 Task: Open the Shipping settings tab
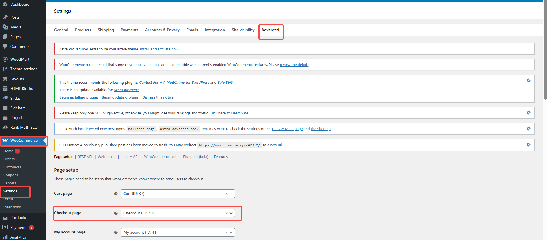[x=106, y=30]
